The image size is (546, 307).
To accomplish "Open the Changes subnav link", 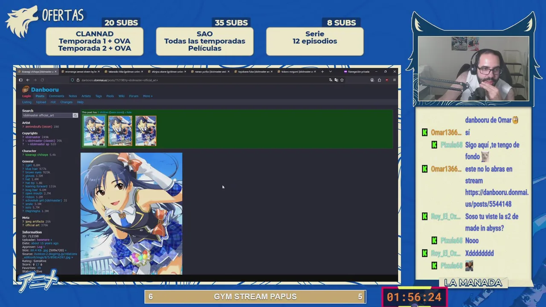I will [66, 102].
